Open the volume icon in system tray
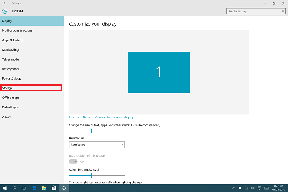This screenshot has width=288, height=192. (x=253, y=188)
